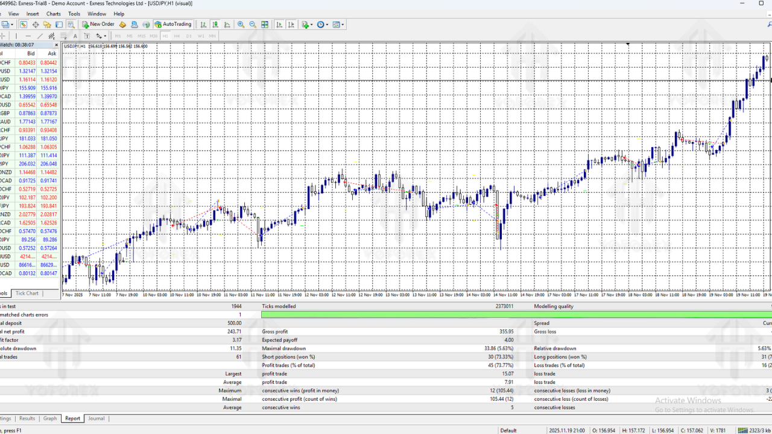Click the Zoom Out magnifier icon

point(253,25)
